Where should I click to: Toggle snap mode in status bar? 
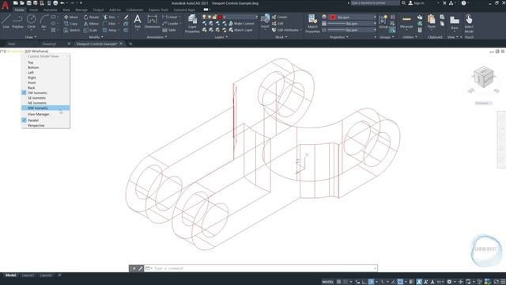[346, 282]
